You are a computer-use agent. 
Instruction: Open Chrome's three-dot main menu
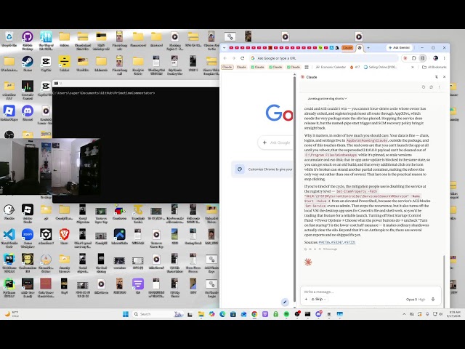[x=444, y=58]
